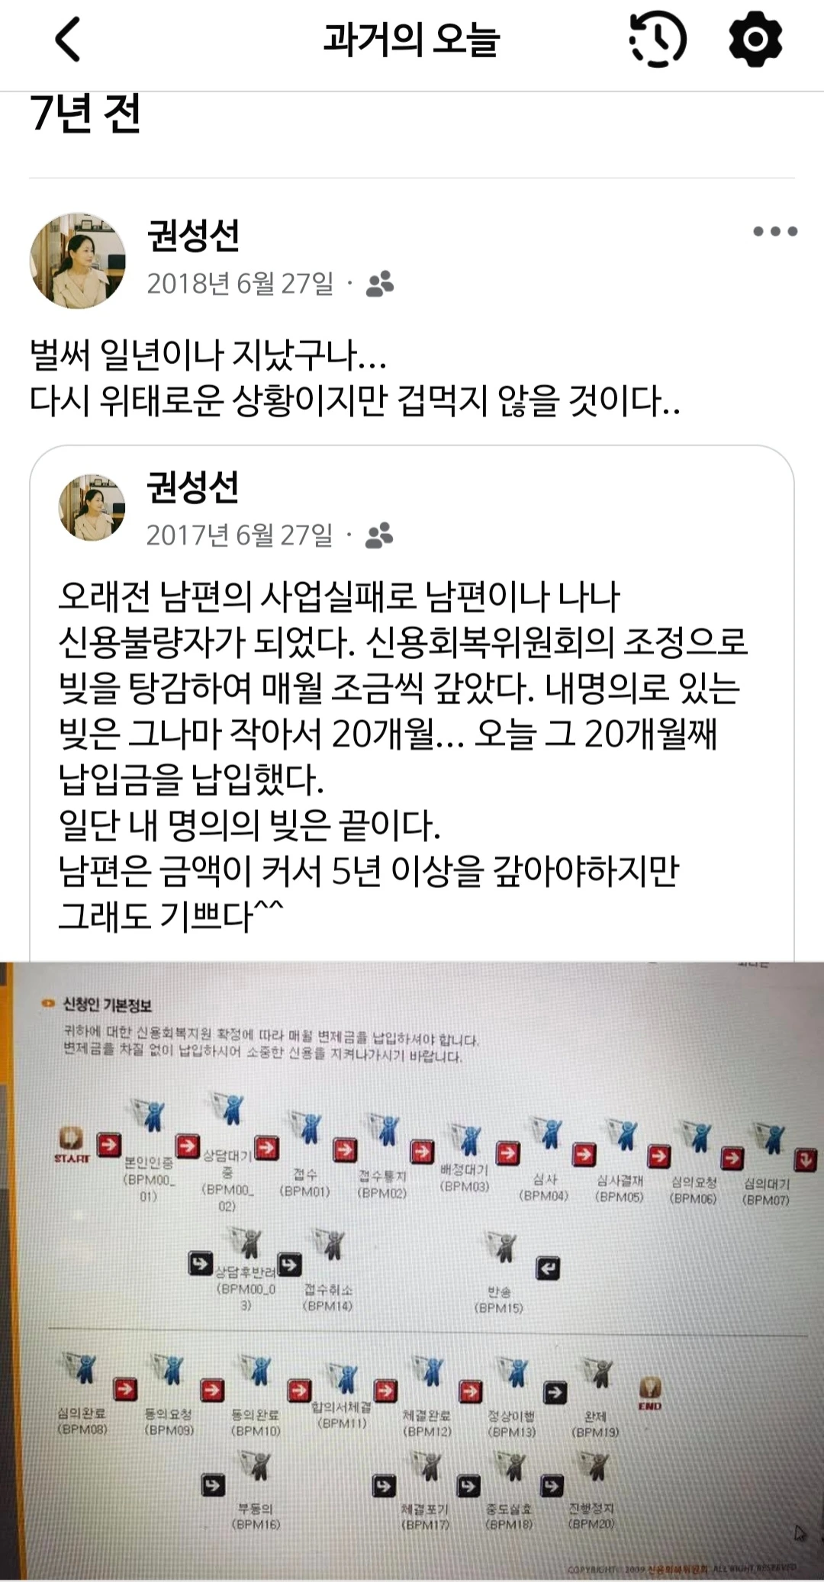Viewport: 824px width, 1582px height.
Task: Open the three-dot post options menu
Action: tap(775, 231)
